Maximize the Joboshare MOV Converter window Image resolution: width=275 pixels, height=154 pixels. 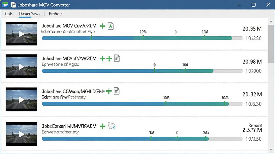click(x=254, y=5)
